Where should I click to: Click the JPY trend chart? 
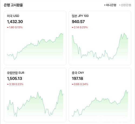[x=100, y=47]
